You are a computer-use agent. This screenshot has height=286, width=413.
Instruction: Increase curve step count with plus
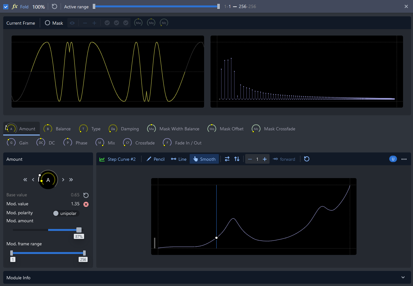(265, 159)
